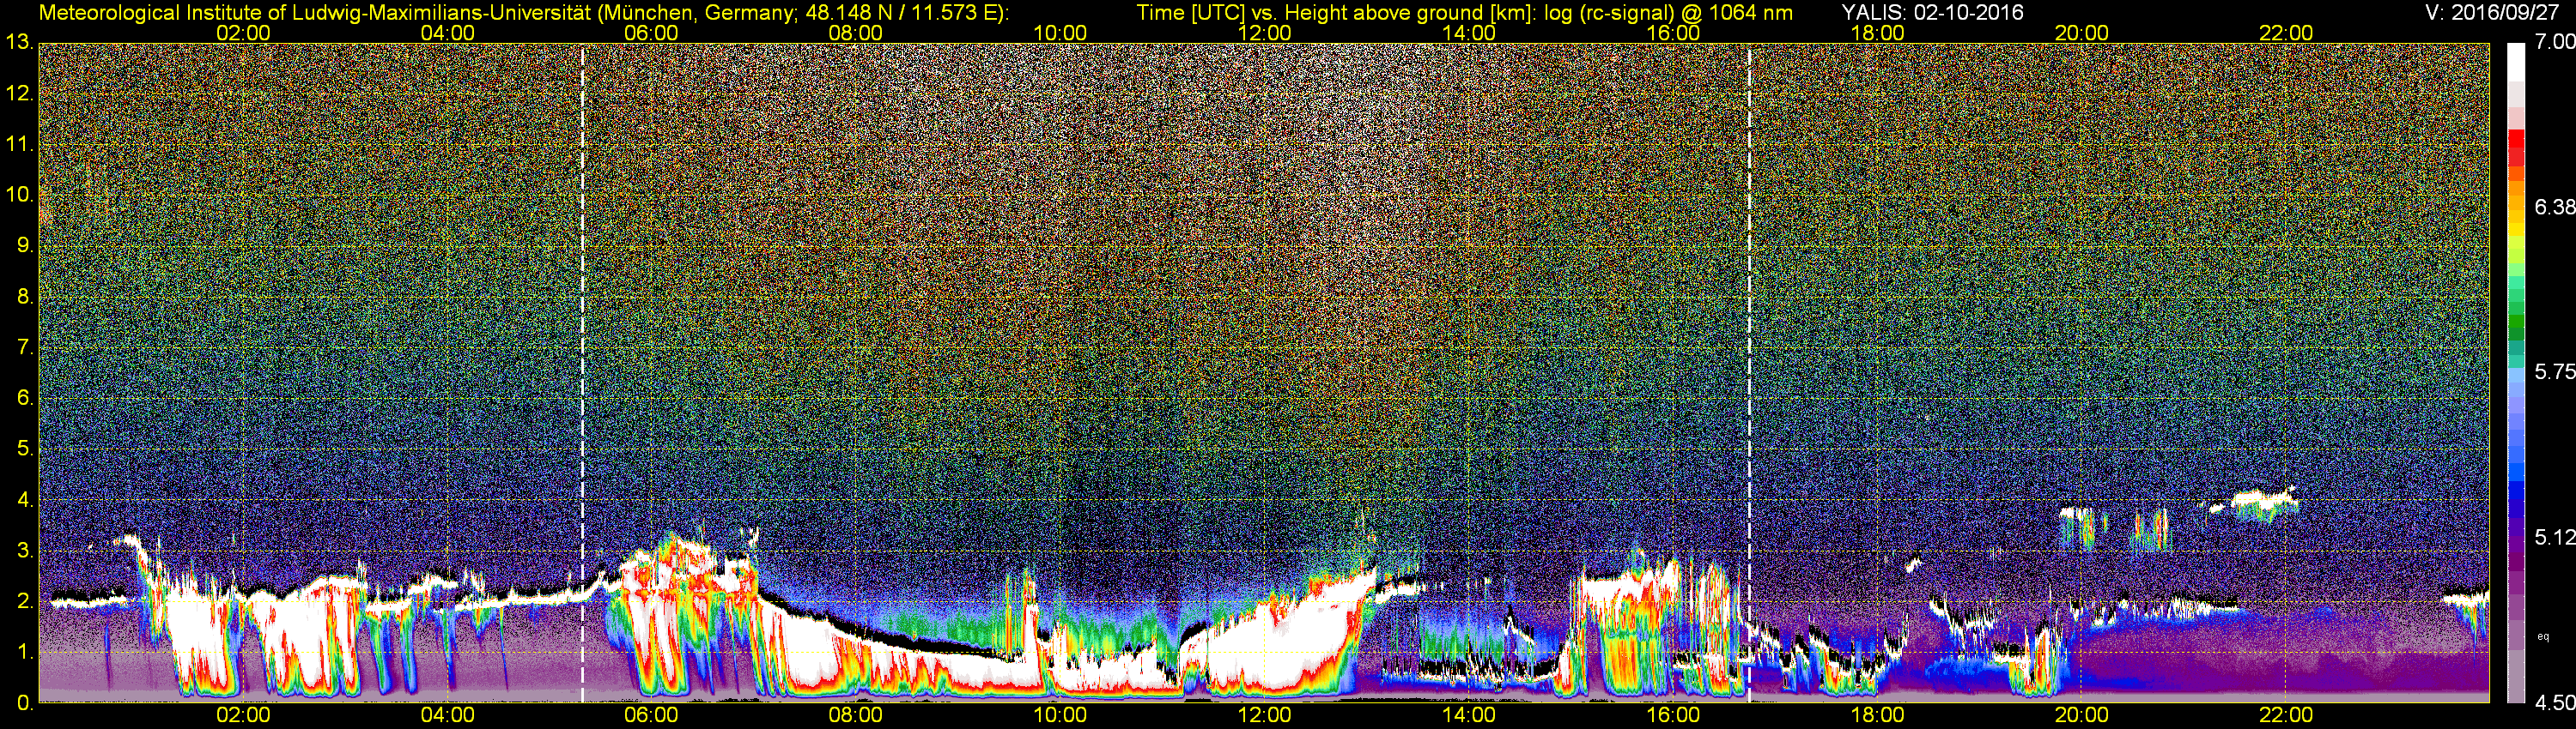Click the dashed white marker line before 06:00
The image size is (2576, 729).
click(582, 372)
